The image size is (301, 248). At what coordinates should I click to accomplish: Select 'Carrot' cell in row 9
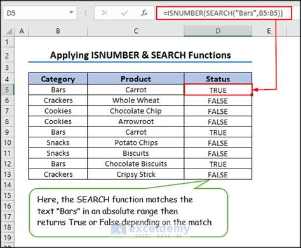coord(136,132)
